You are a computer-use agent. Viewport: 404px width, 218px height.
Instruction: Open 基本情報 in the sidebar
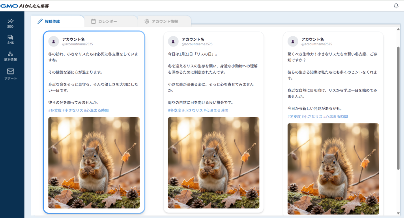11,56
